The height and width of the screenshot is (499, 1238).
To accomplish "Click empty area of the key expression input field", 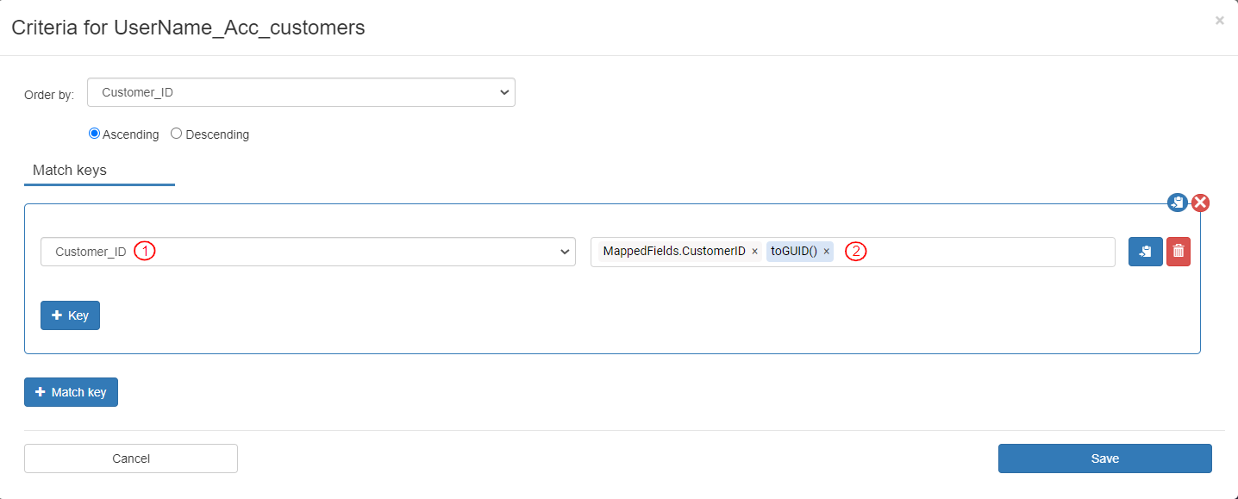I will (x=991, y=252).
